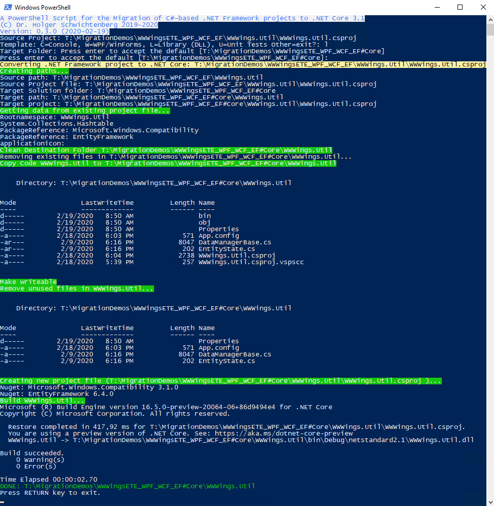
Task: Click the scrollbar down arrow
Action: [x=490, y=502]
